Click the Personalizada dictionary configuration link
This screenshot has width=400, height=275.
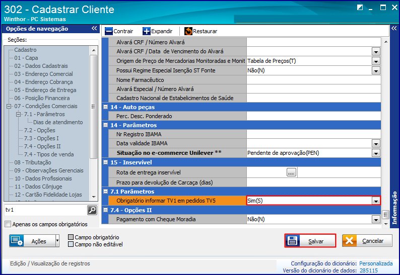point(376,263)
